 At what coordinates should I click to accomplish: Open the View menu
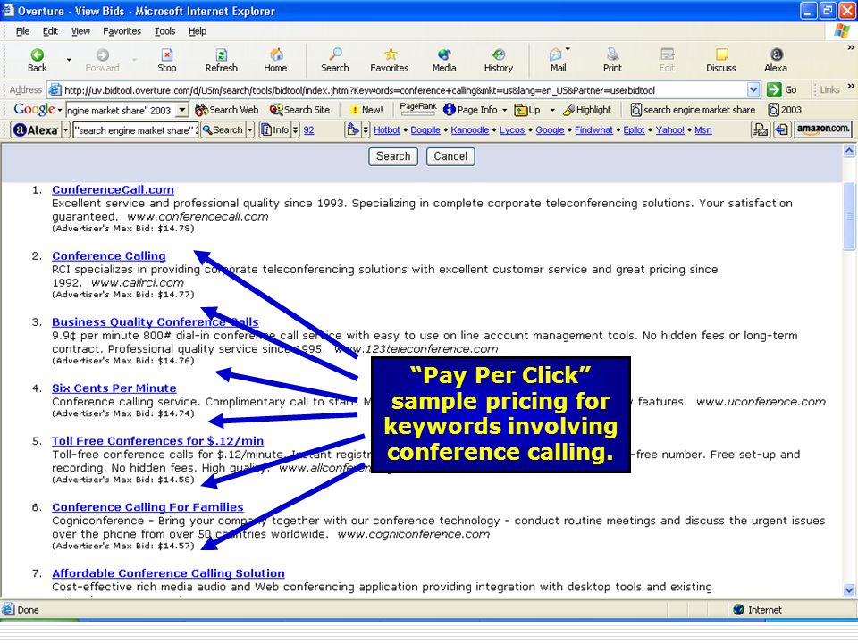click(x=80, y=31)
